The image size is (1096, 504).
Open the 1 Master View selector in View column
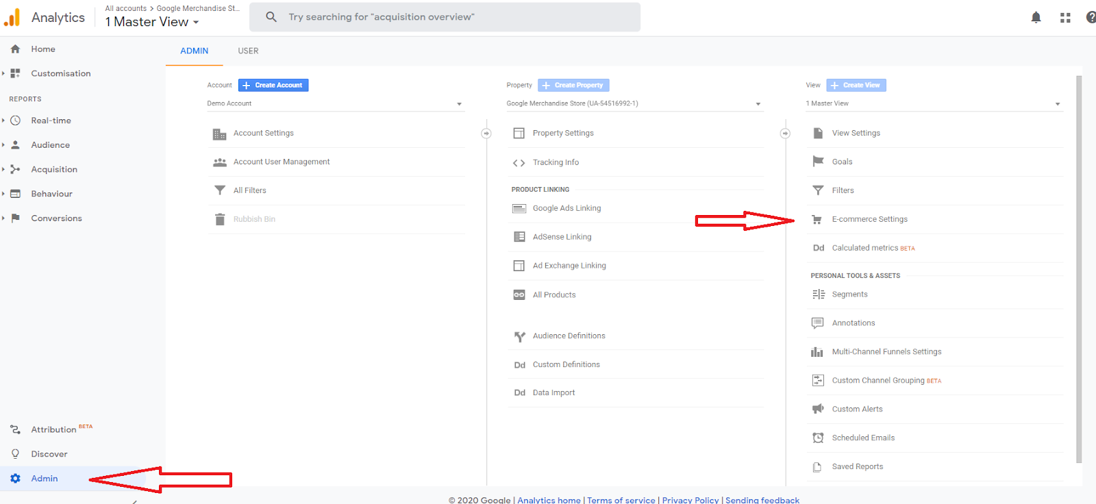(934, 103)
